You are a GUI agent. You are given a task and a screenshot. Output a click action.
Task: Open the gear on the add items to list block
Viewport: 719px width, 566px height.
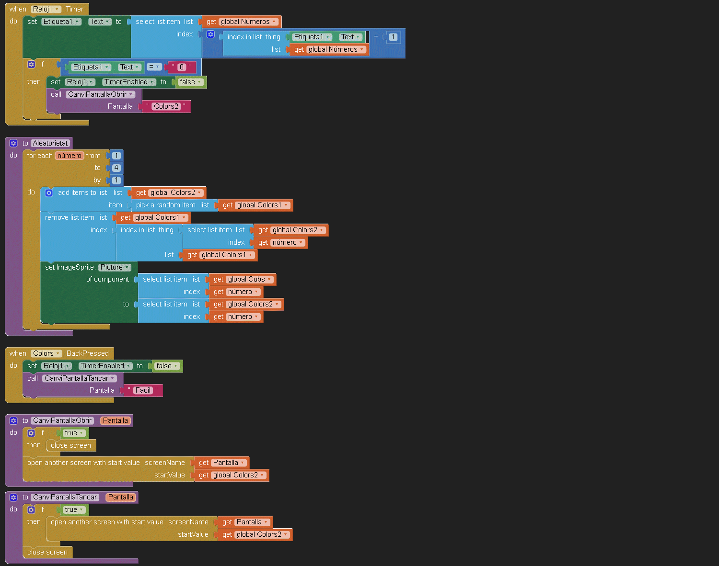click(x=49, y=193)
